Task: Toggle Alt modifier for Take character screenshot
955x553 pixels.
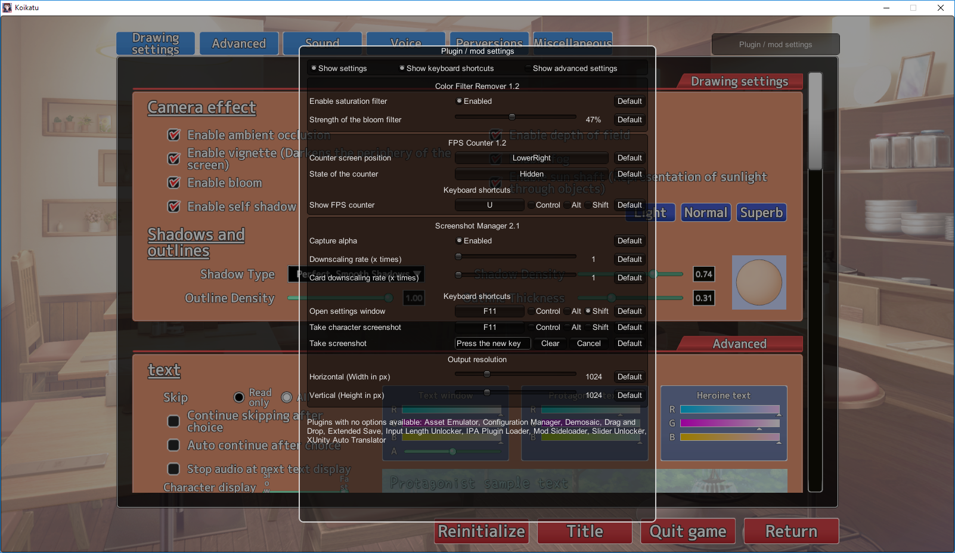Action: 572,328
